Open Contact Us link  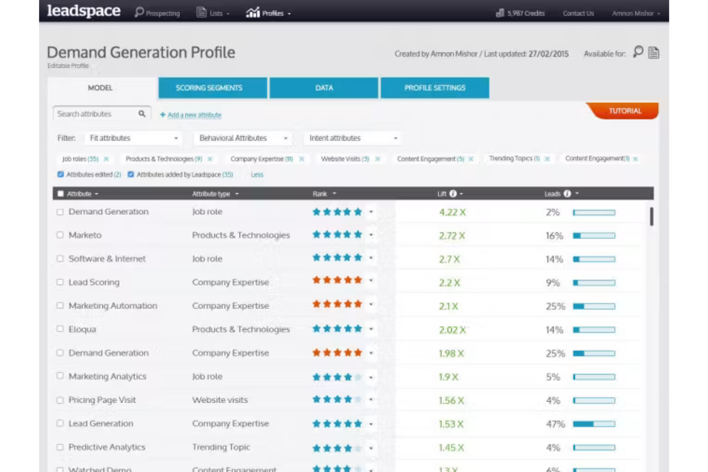point(578,13)
